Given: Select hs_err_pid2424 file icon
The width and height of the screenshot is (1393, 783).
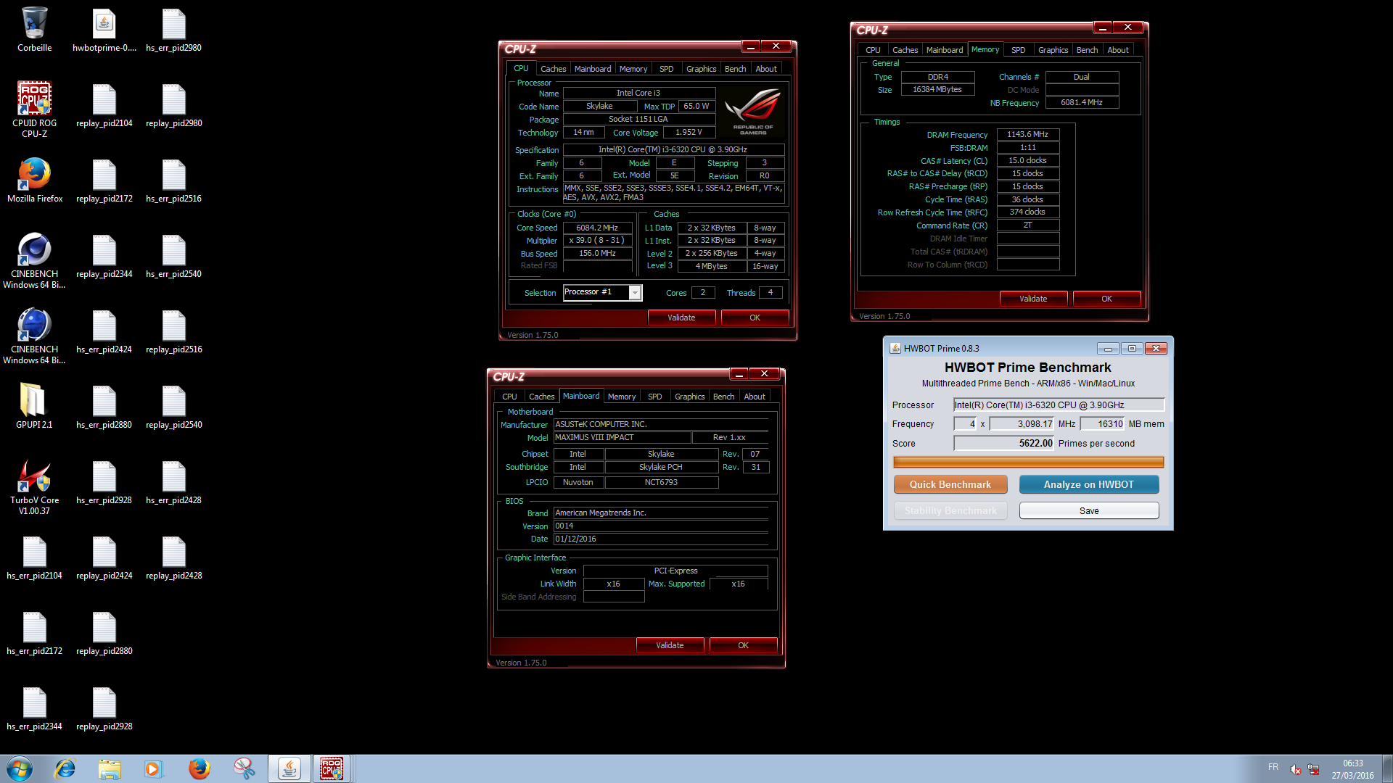Looking at the screenshot, I should (104, 332).
